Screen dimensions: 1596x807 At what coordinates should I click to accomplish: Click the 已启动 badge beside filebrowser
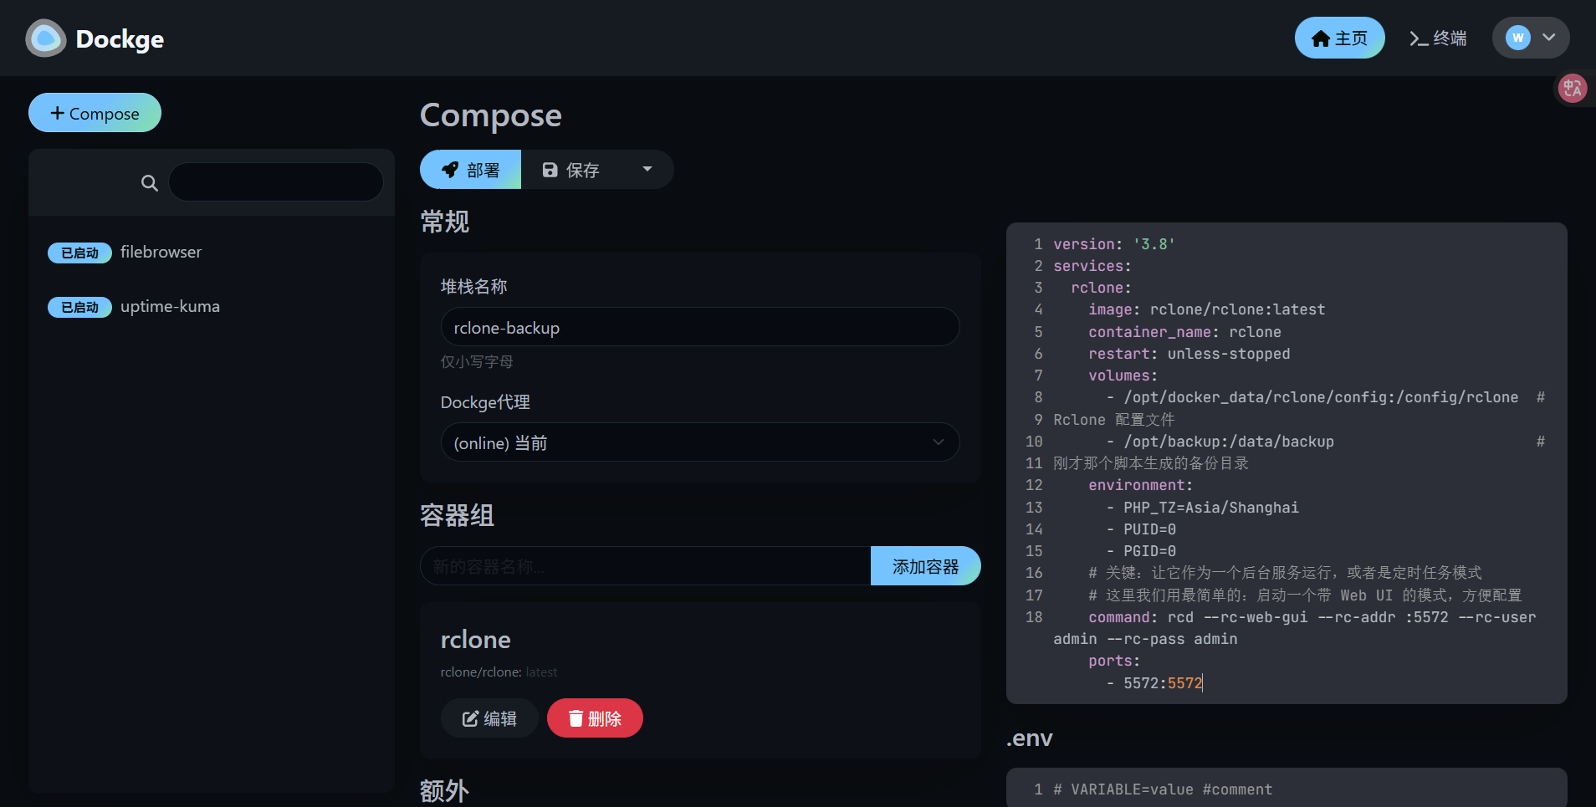79,253
